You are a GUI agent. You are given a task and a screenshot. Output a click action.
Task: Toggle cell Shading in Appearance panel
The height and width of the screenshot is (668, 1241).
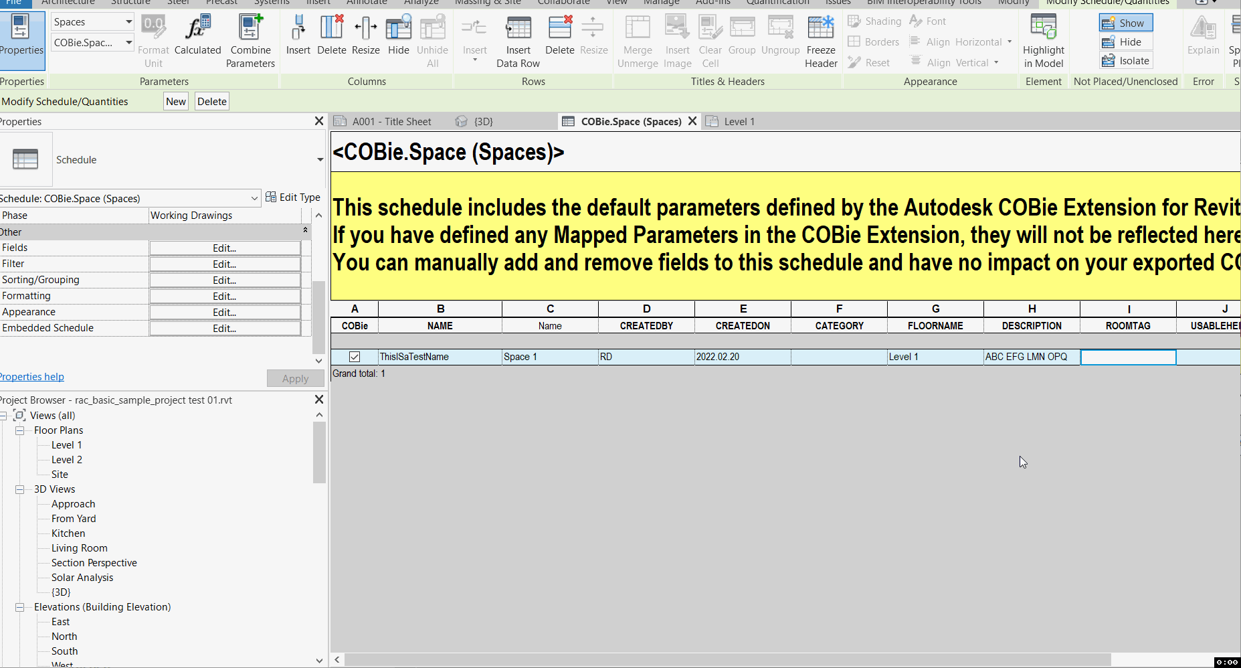[x=874, y=21]
